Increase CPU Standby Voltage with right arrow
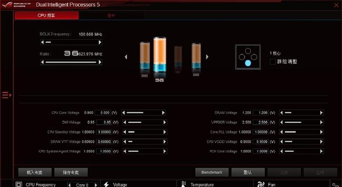 tap(165, 132)
